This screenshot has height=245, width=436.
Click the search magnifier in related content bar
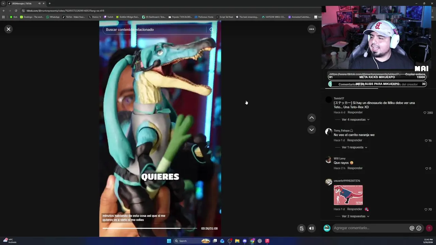pos(212,30)
